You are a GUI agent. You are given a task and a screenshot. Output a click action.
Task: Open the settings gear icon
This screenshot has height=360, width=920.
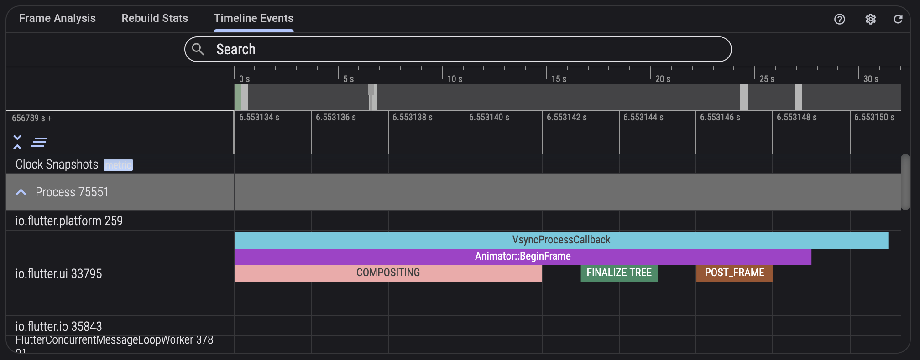tap(870, 19)
